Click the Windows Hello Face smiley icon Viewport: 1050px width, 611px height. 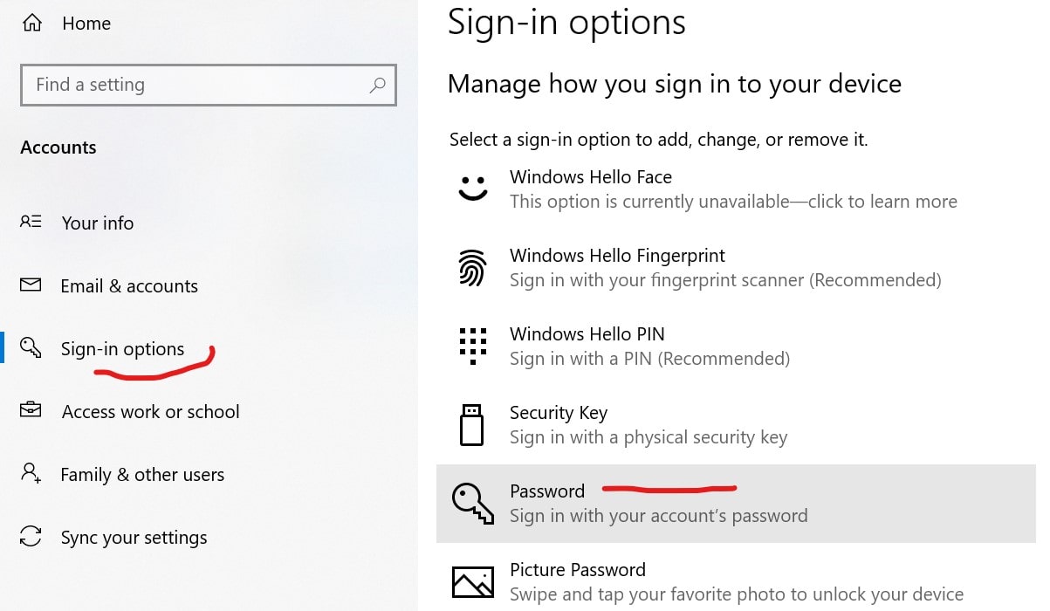click(472, 189)
